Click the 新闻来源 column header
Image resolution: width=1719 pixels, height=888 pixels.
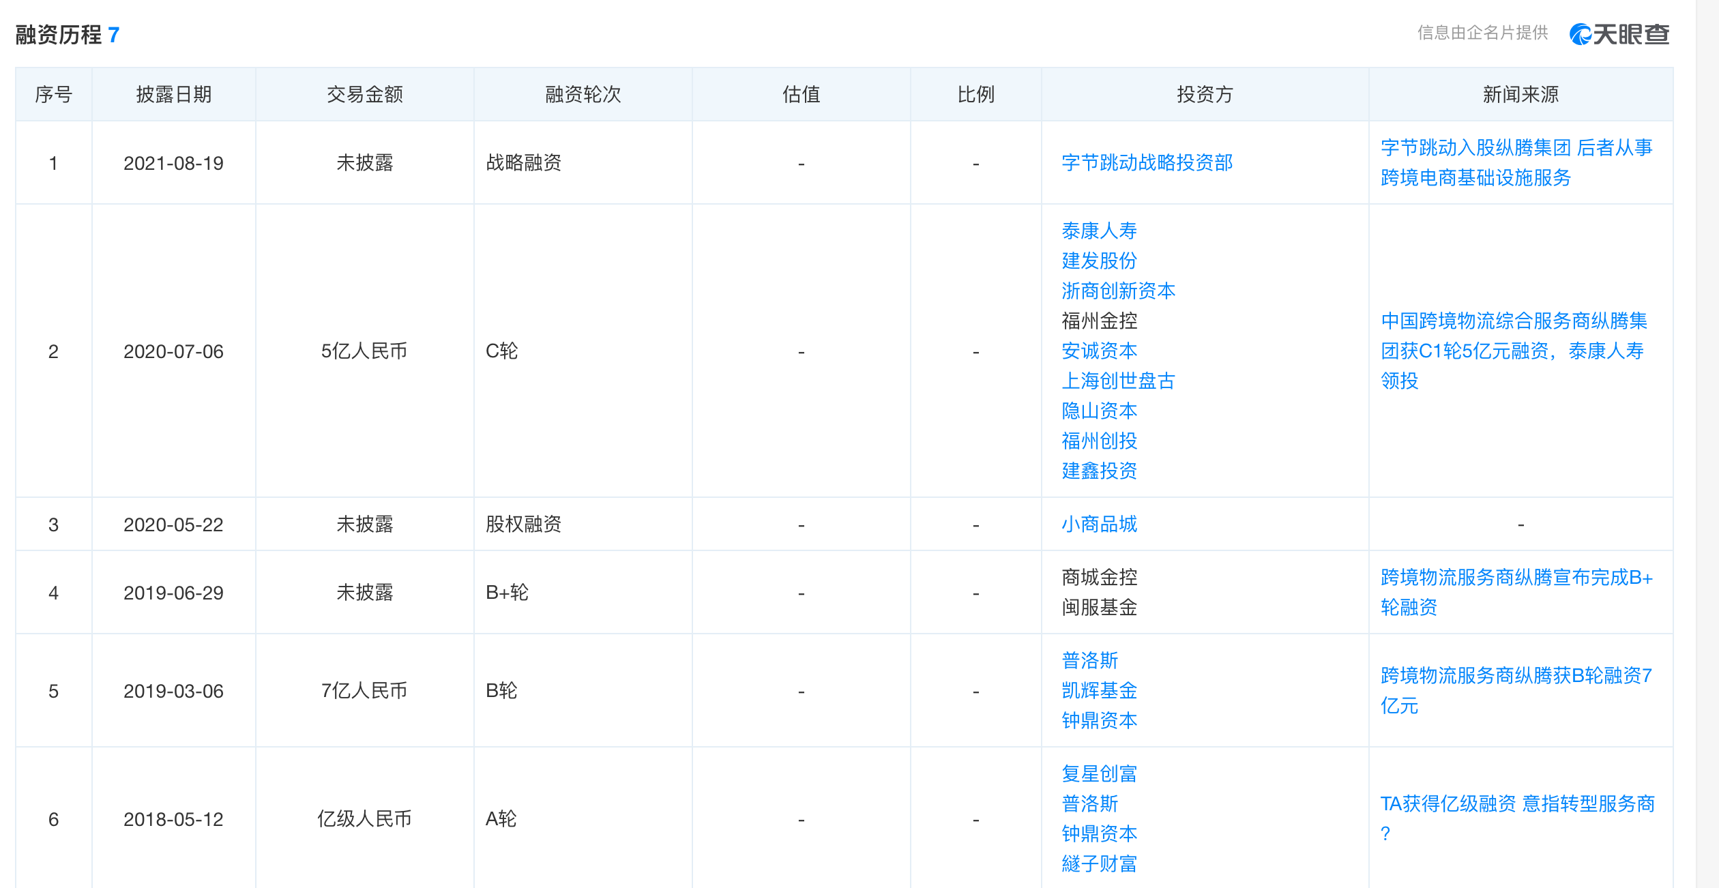tap(1521, 94)
